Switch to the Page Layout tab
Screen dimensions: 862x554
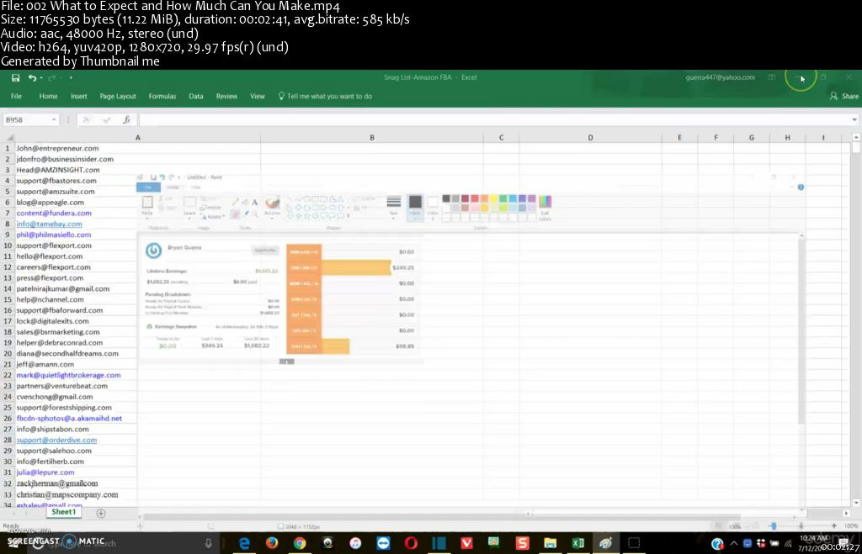[118, 96]
